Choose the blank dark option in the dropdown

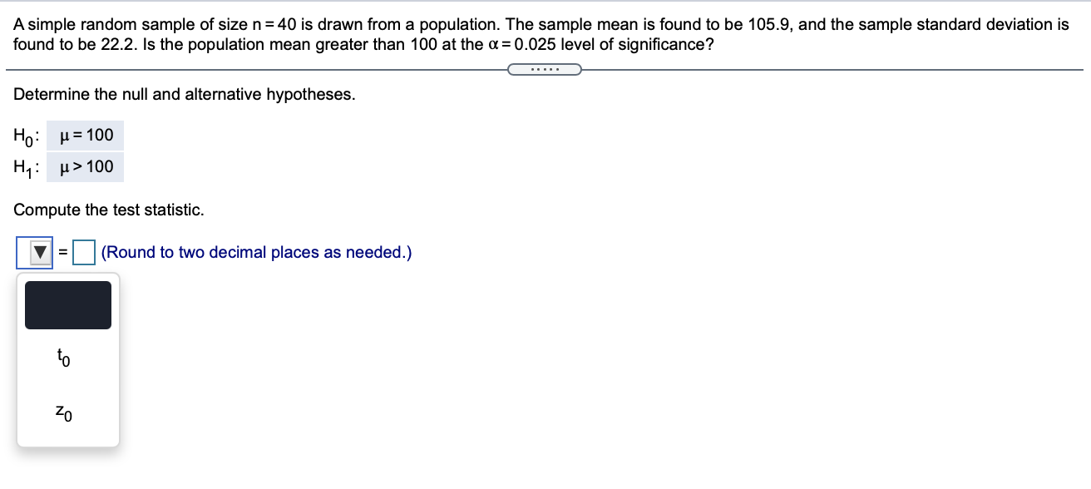pos(67,304)
